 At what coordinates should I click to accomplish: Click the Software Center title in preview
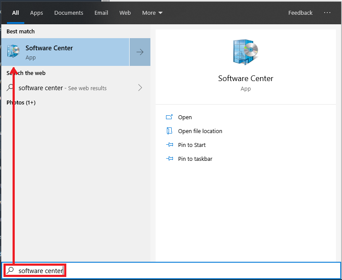tap(246, 78)
